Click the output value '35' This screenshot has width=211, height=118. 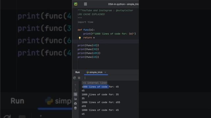point(83,98)
